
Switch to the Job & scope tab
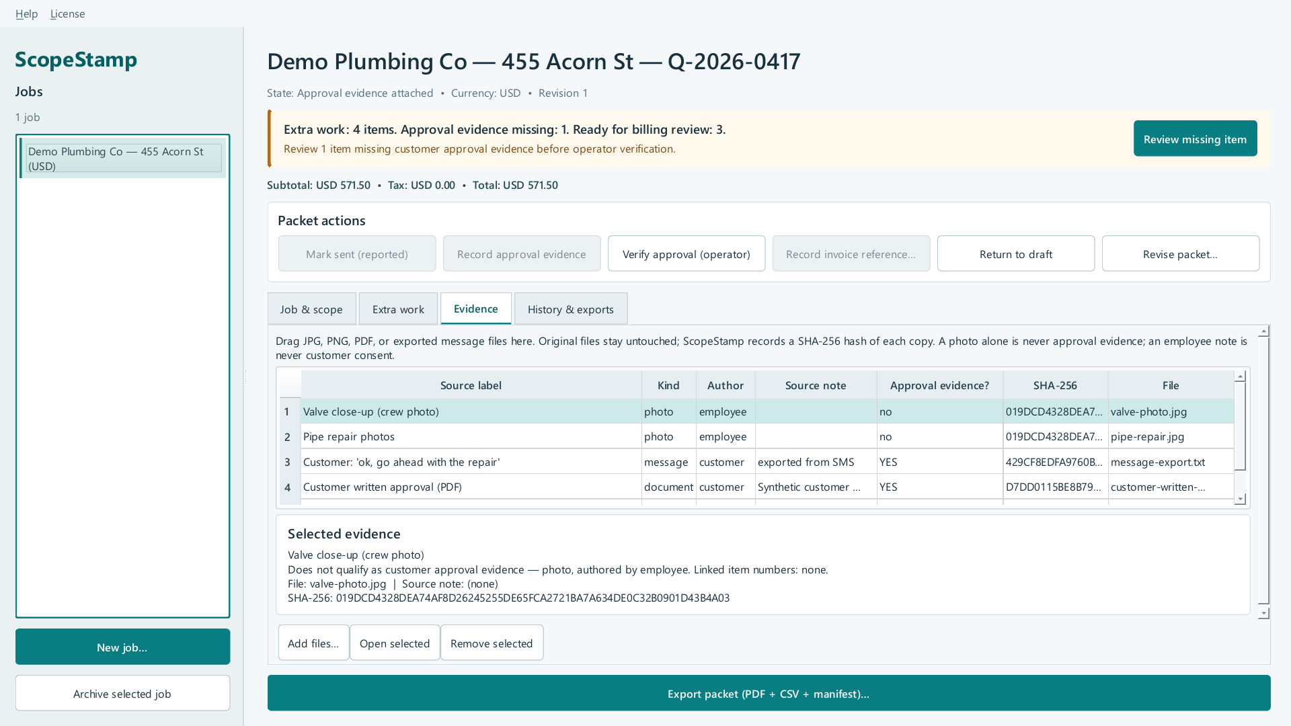point(311,309)
